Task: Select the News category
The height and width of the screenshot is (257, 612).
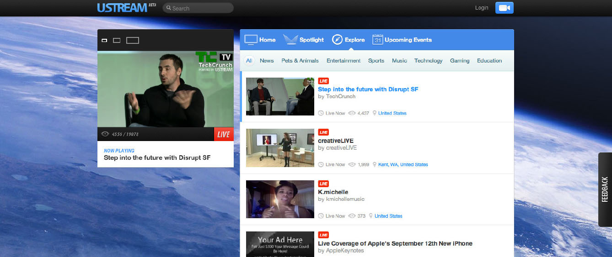Action: (267, 61)
